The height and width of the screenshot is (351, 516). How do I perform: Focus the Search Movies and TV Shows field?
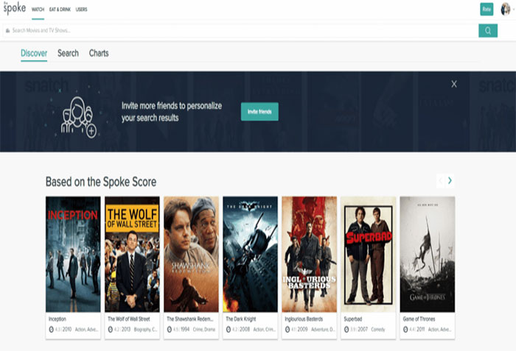pos(240,31)
